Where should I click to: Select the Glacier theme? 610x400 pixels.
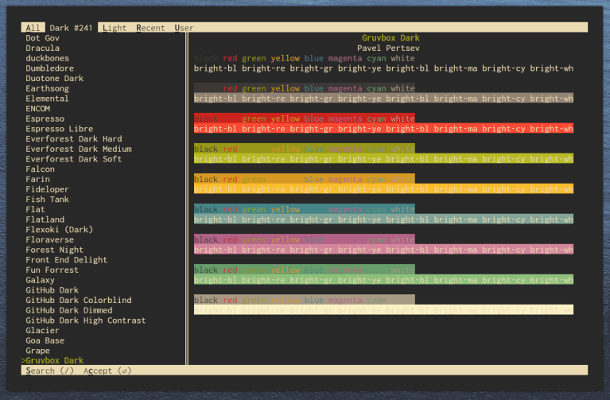42,331
